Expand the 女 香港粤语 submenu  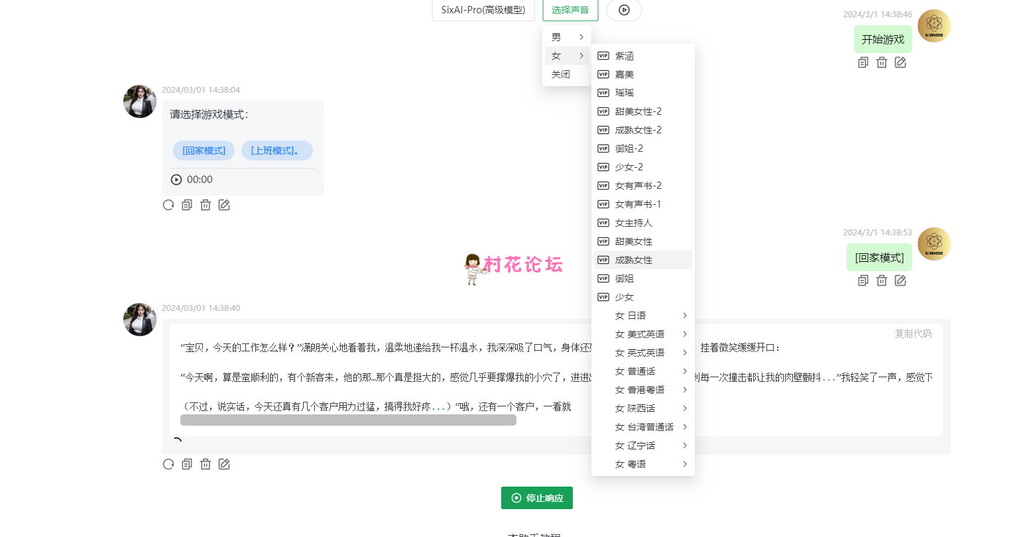pyautogui.click(x=643, y=390)
